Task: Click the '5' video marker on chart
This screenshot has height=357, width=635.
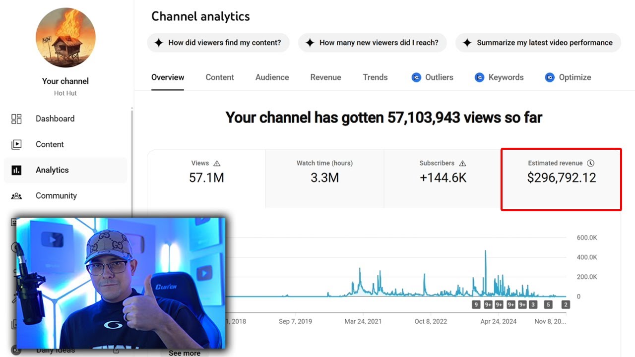Action: point(548,305)
